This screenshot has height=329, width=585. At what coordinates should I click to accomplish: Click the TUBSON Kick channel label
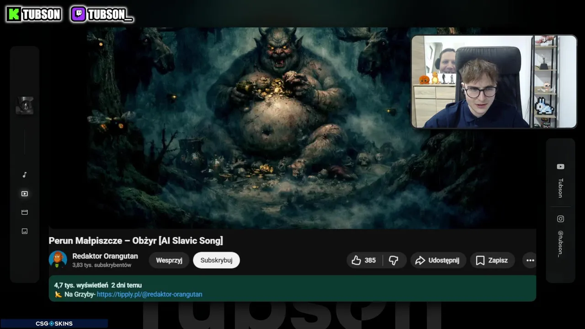point(41,15)
